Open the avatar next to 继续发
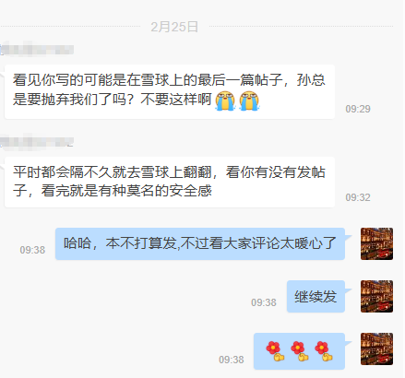 pos(376,296)
